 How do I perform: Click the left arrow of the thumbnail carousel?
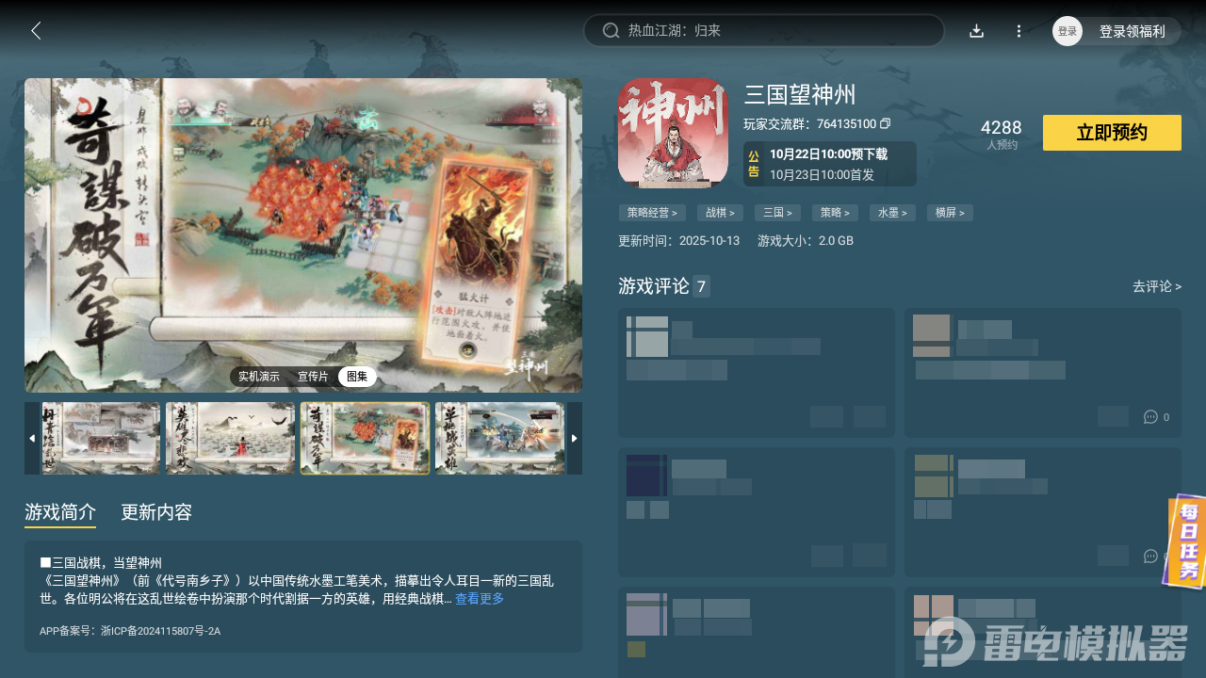[30, 438]
